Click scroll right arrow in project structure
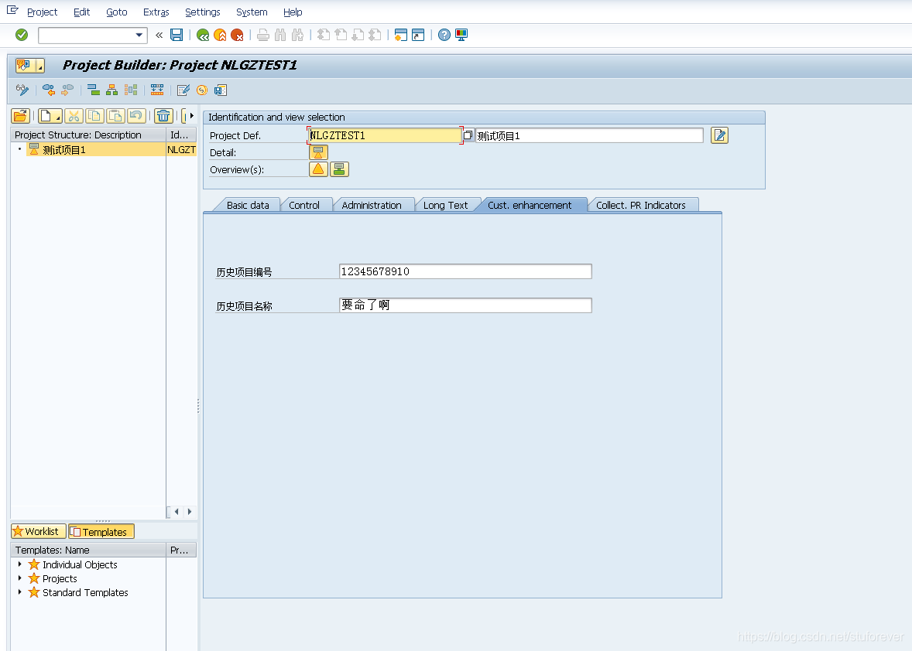The image size is (912, 651). (190, 512)
